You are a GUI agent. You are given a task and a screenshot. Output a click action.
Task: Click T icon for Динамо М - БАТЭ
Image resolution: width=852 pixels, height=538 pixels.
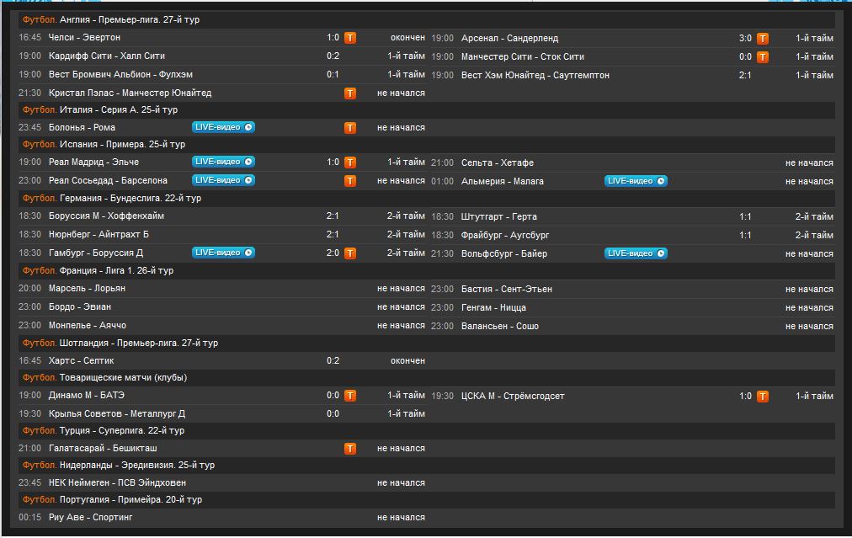[x=350, y=396]
